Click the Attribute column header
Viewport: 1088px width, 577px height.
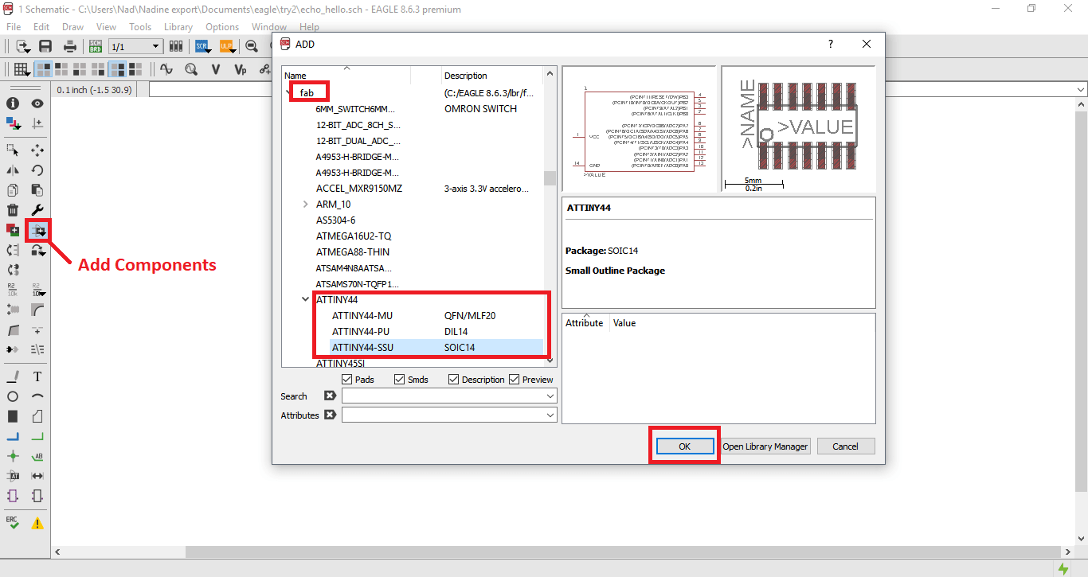(585, 323)
